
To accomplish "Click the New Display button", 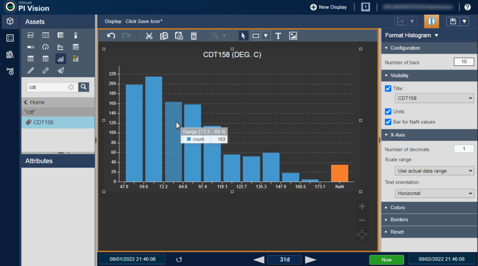I will (x=328, y=7).
